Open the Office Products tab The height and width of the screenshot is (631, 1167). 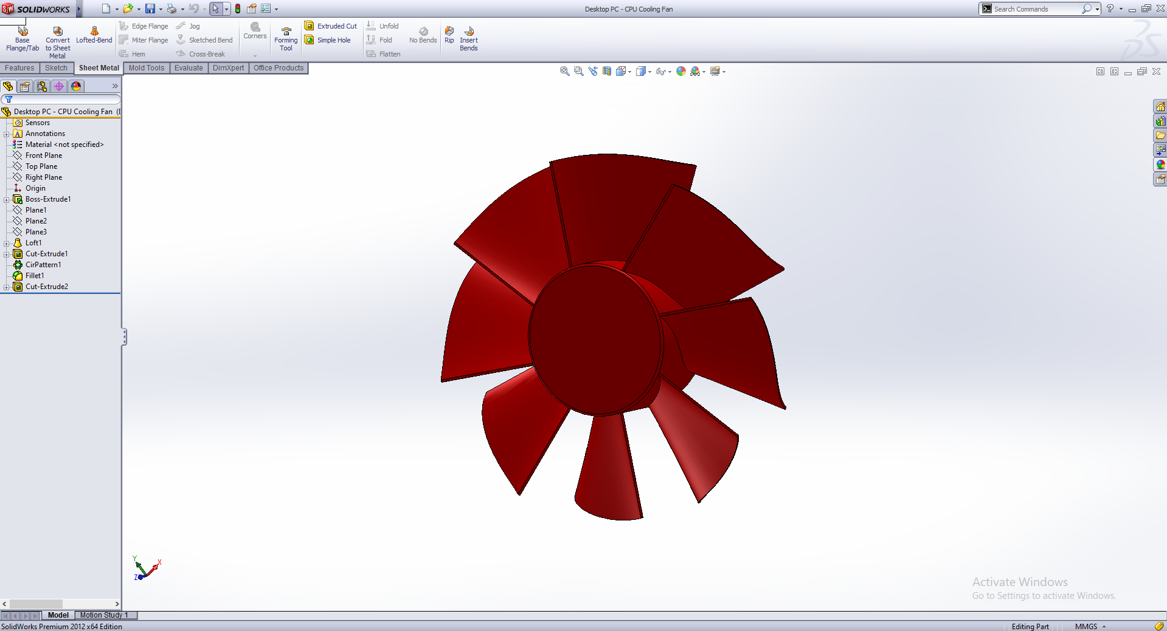279,68
